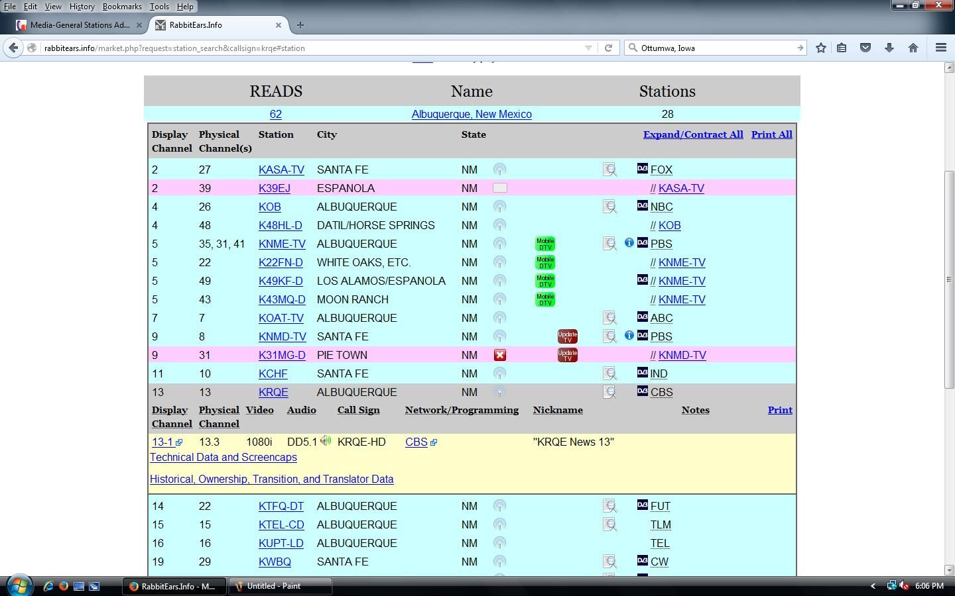Click in the search box containing Ottumwa, Iowa

pyautogui.click(x=716, y=48)
